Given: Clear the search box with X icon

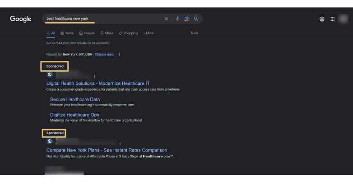Looking at the screenshot, I should 166,19.
